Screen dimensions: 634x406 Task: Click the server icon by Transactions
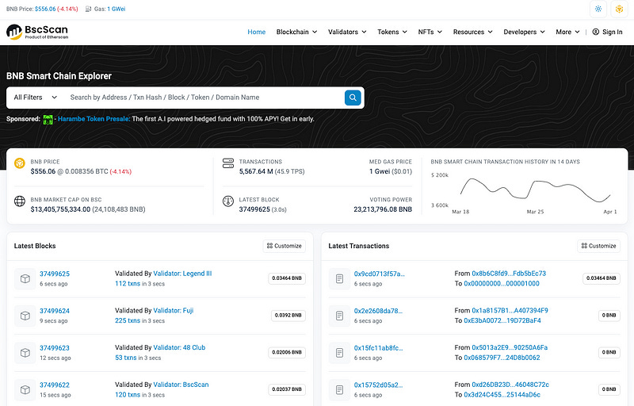(x=228, y=163)
